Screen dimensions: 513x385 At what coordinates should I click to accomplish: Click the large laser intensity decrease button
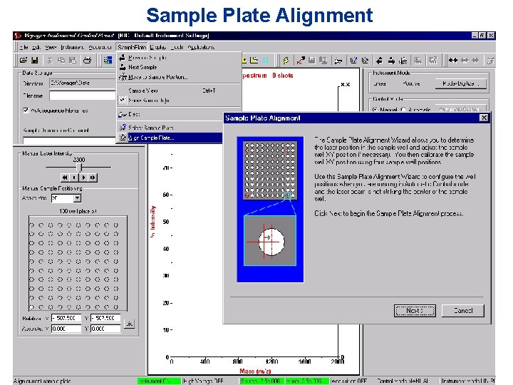(x=65, y=178)
